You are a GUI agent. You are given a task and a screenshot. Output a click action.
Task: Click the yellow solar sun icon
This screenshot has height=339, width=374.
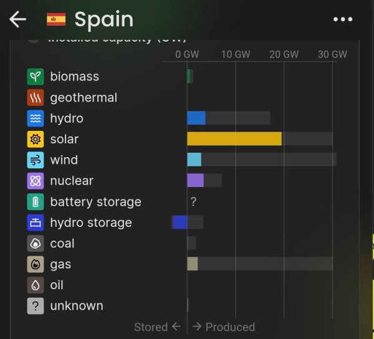tap(36, 139)
